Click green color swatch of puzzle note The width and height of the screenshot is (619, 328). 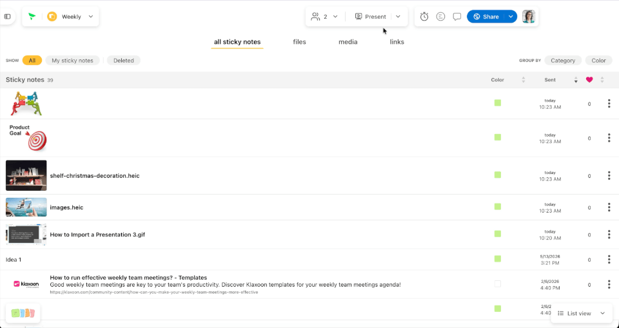pos(497,103)
